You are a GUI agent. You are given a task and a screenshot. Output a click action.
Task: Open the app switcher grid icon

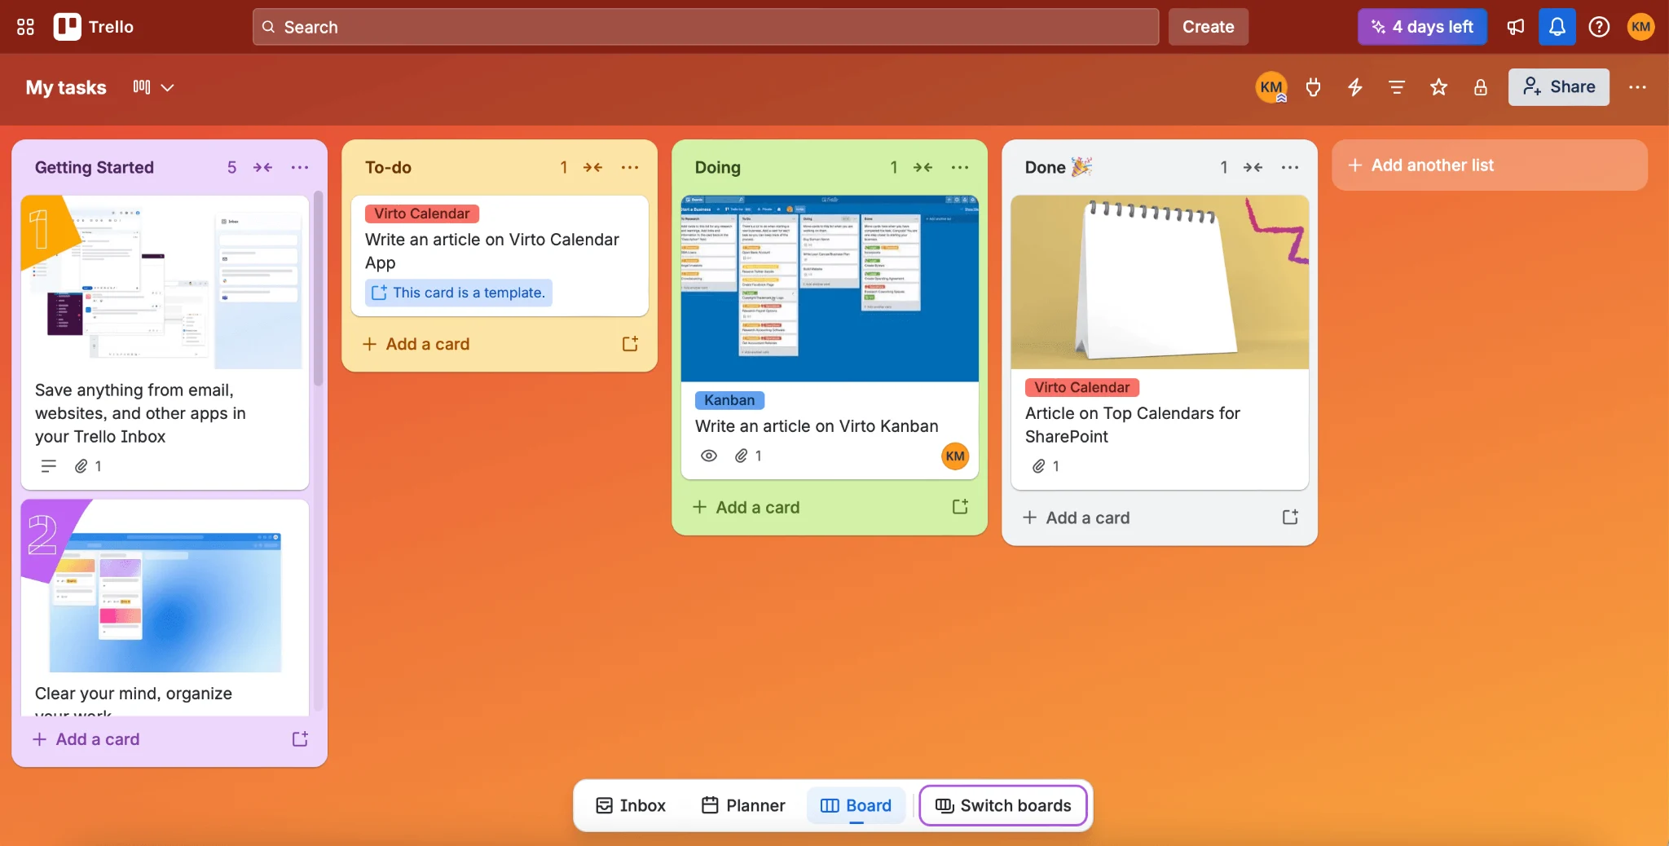tap(25, 27)
